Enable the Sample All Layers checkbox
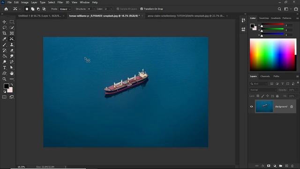The image size is (300, 169). [x=118, y=9]
